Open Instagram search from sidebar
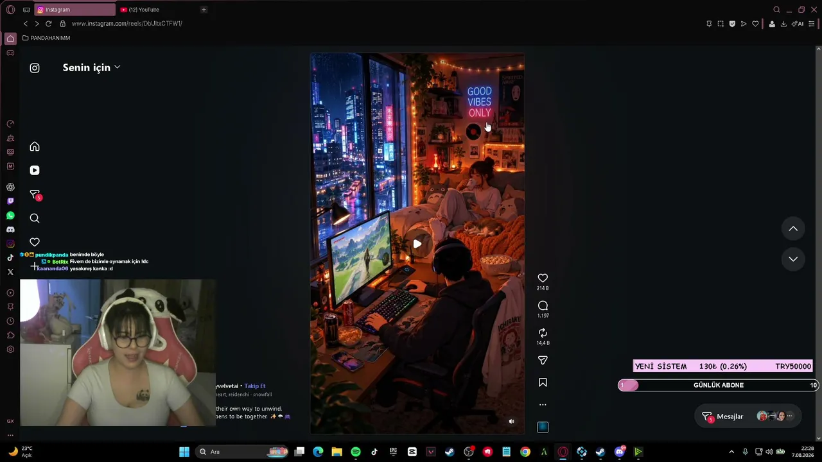The image size is (822, 462). [x=35, y=218]
